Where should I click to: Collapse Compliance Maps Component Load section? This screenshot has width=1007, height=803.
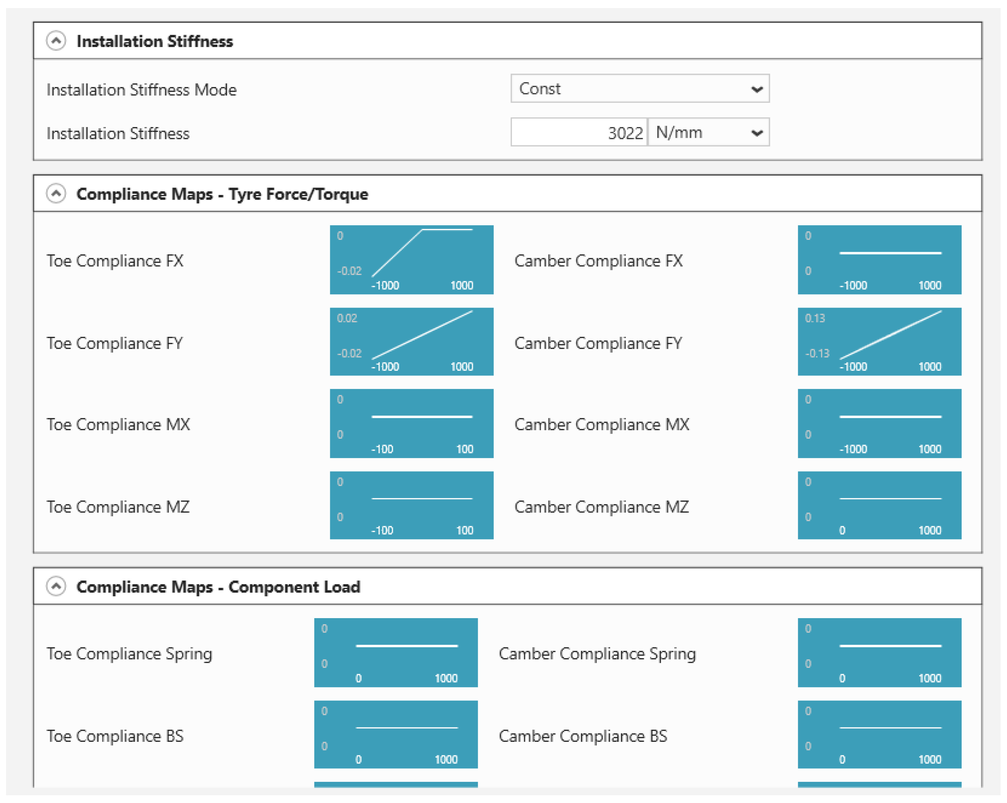pos(56,586)
